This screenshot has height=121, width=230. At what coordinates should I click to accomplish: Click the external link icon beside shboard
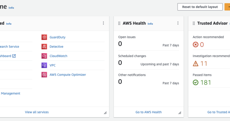[14, 56]
